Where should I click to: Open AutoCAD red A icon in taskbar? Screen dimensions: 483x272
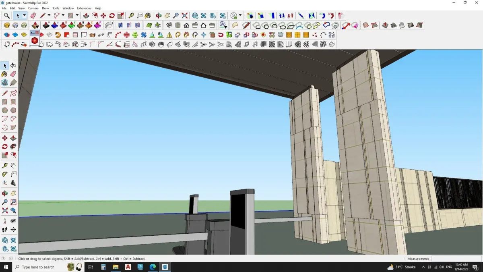pyautogui.click(x=128, y=267)
